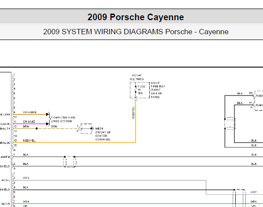Screen dimensions: 263x207
Task: Click the dashed shield symbol on the AM/FM wires
Action: pos(70,162)
